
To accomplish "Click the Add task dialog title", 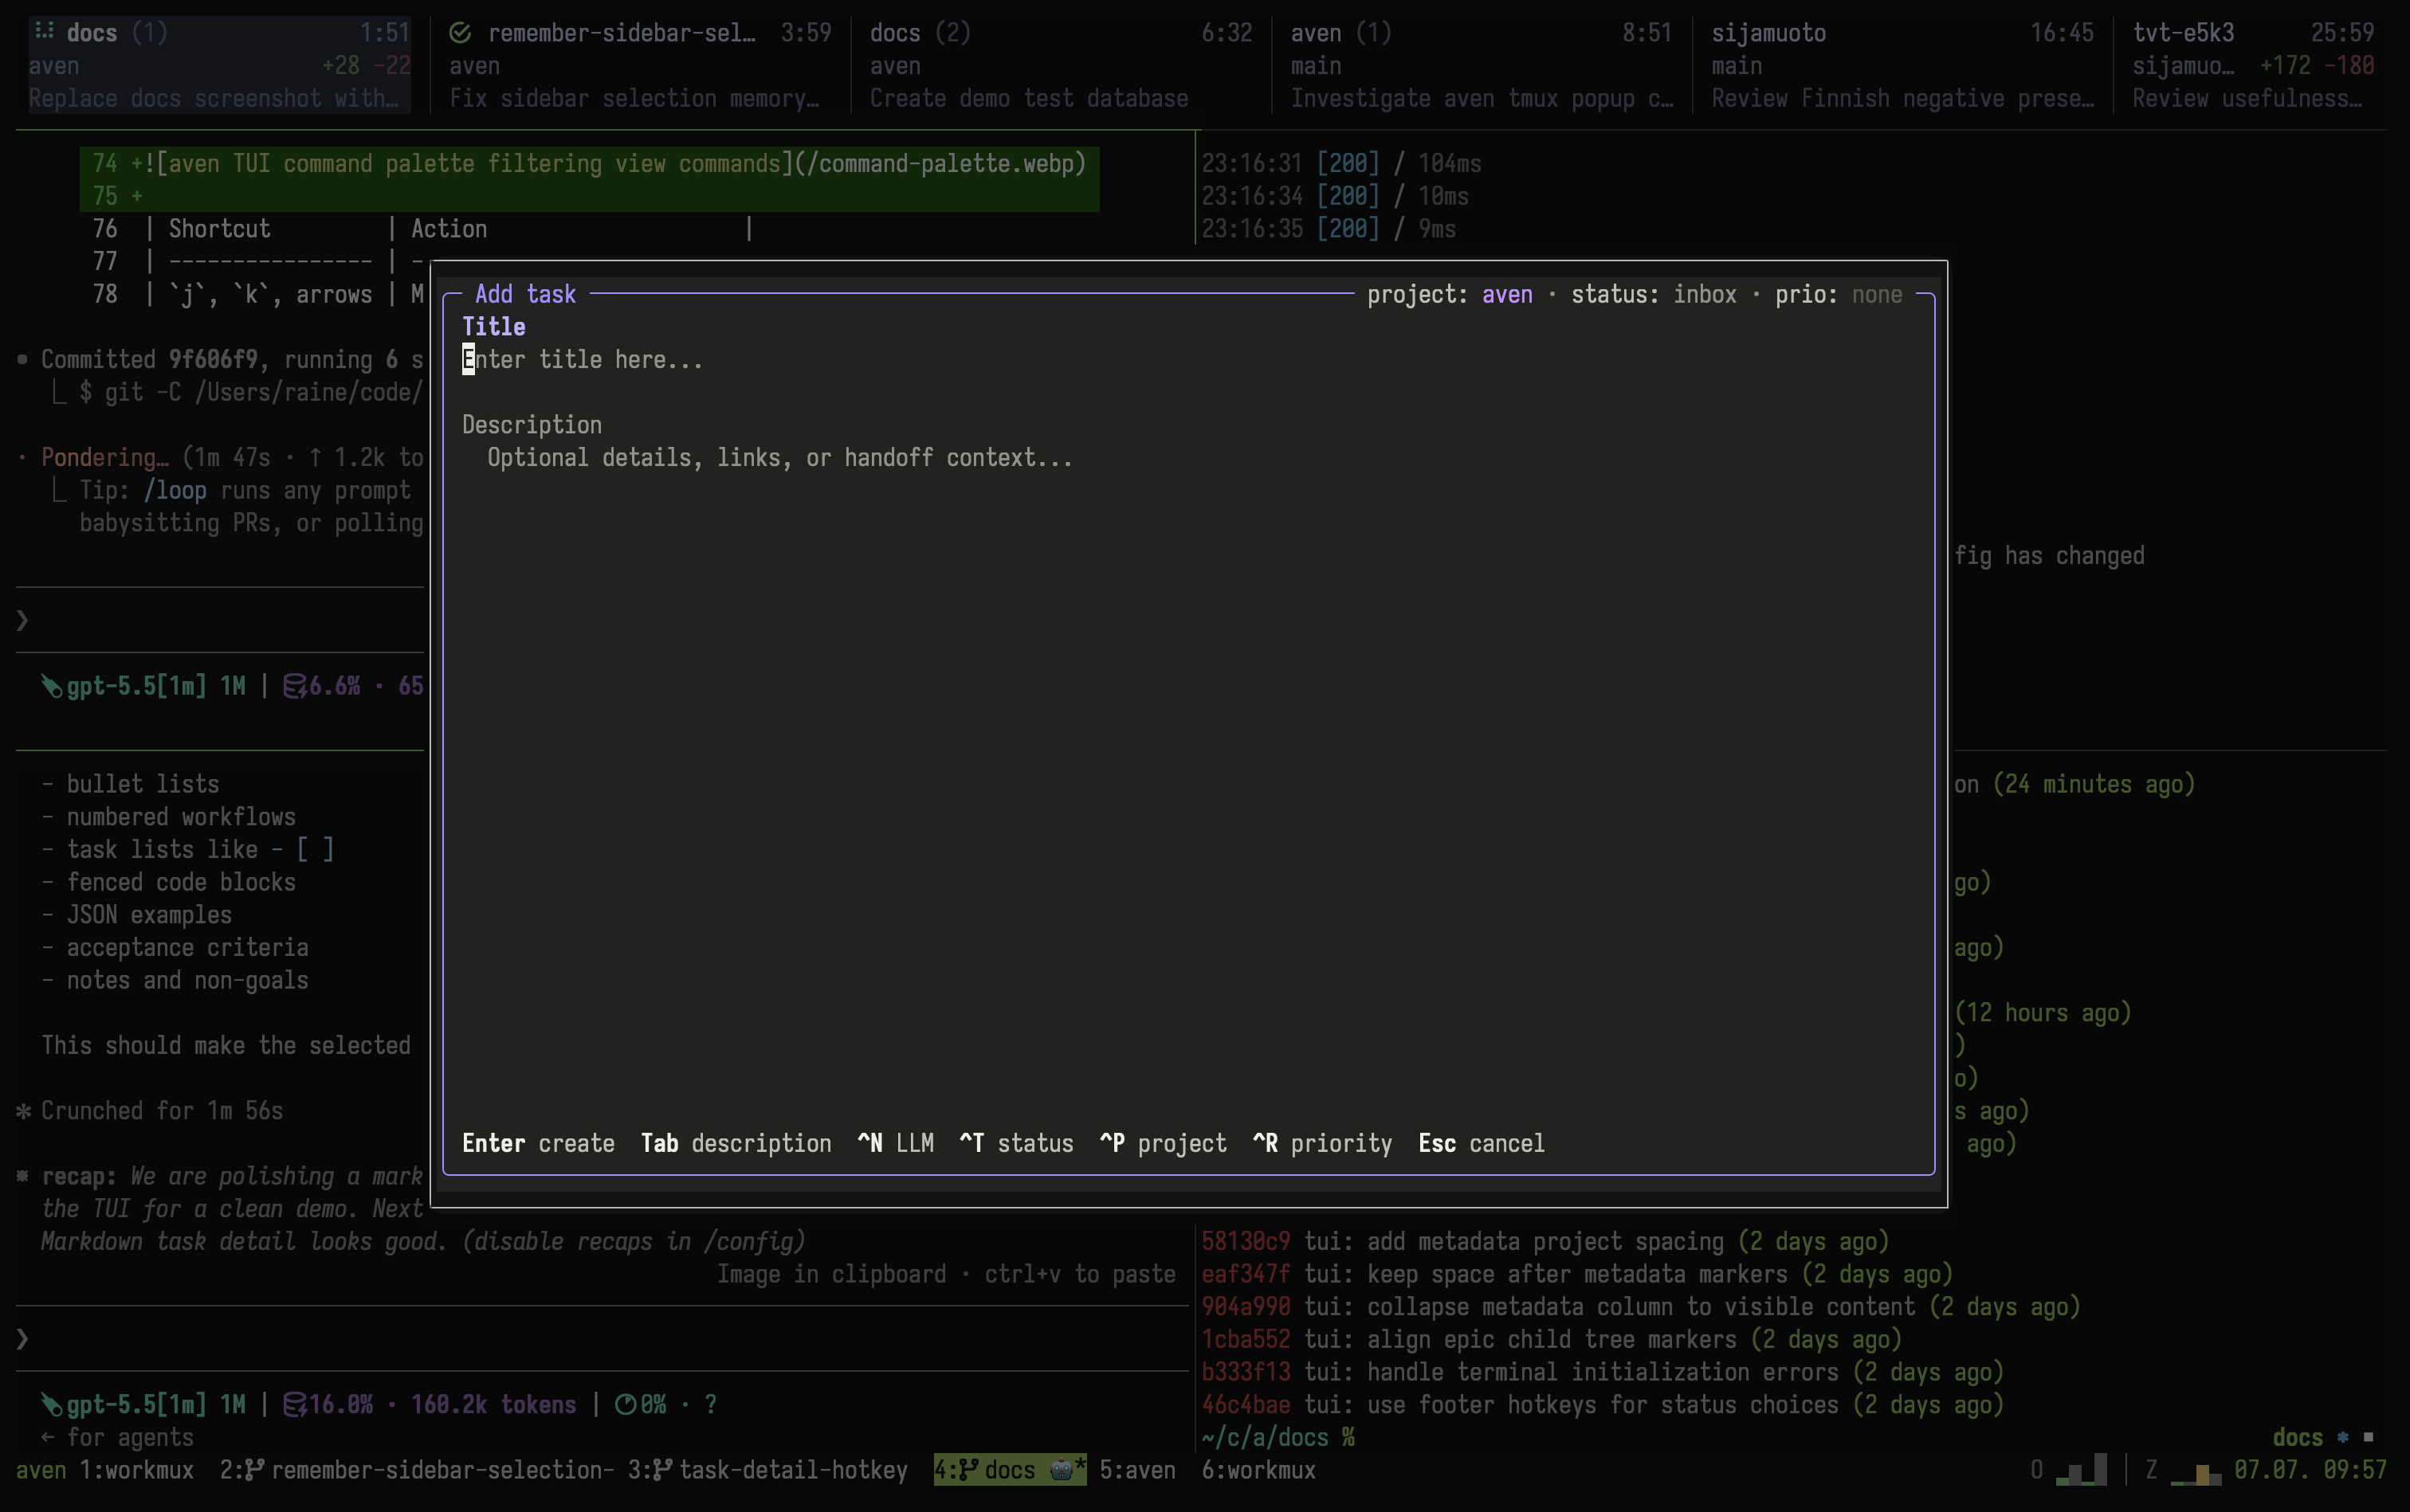I will point(525,294).
